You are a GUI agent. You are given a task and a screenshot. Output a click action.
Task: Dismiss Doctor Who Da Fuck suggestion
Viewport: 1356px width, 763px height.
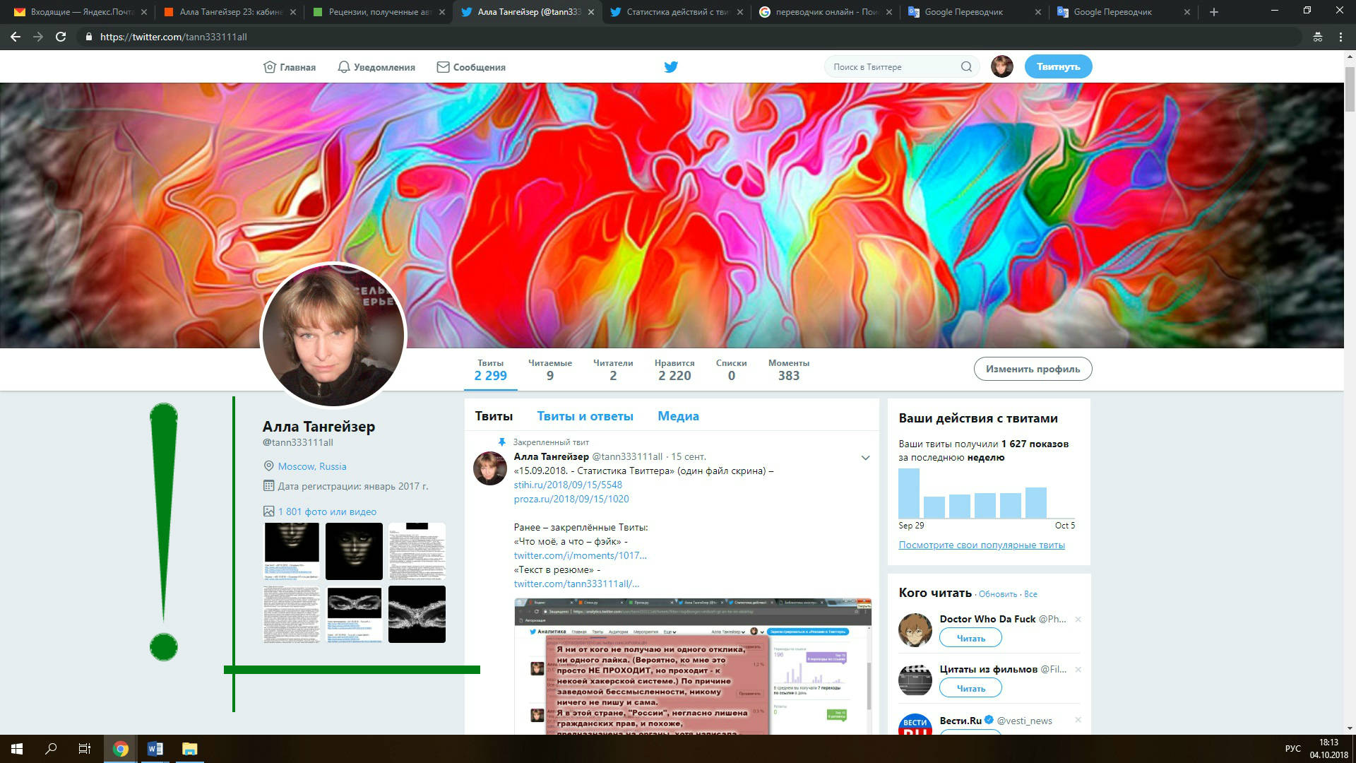1078,620
